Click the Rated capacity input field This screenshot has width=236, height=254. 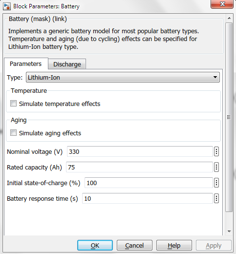coord(139,167)
